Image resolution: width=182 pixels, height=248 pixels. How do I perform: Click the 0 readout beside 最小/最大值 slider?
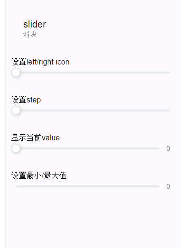pyautogui.click(x=168, y=186)
